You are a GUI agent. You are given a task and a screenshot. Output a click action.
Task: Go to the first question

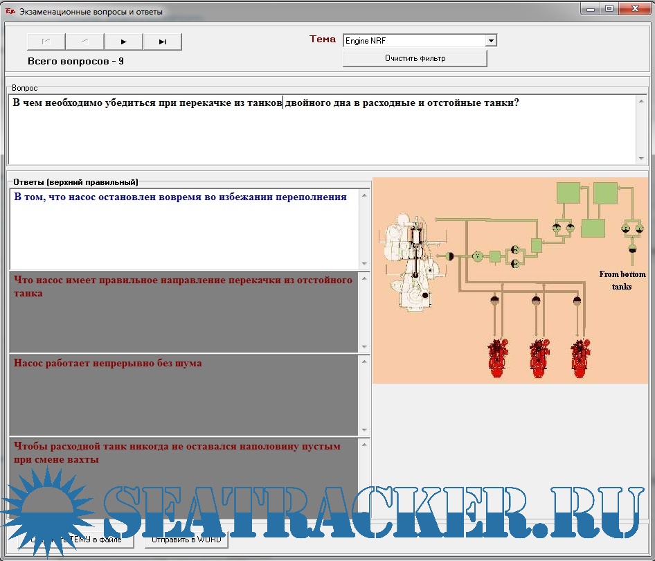click(x=46, y=42)
